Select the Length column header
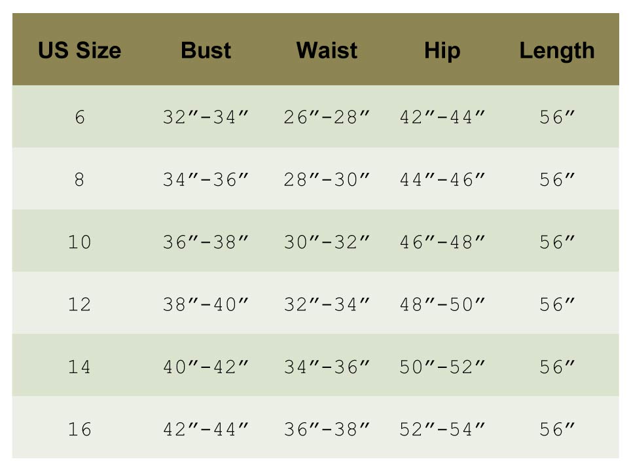631x472 pixels. click(557, 50)
